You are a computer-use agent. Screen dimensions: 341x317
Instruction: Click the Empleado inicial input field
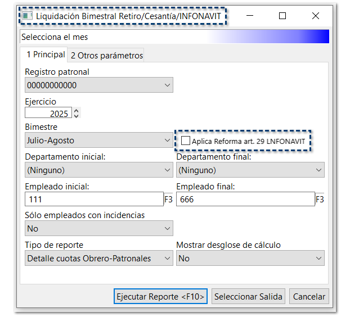93,200
